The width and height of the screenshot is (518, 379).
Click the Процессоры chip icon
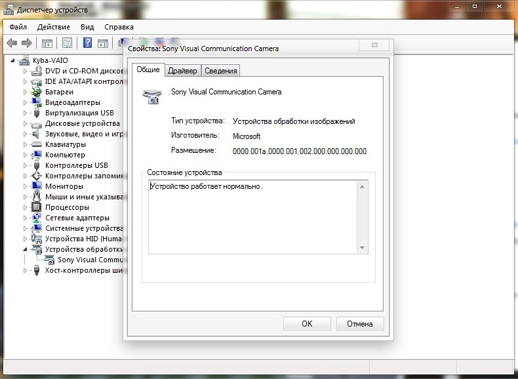tap(37, 207)
